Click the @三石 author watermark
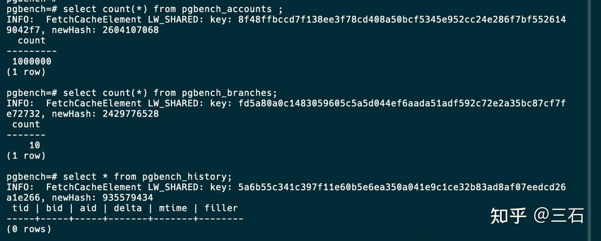 click(558, 216)
